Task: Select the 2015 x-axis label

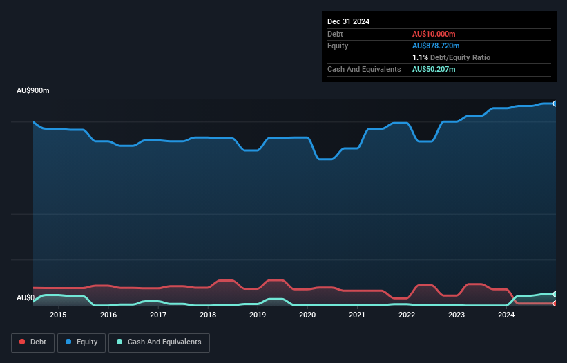Action: point(58,315)
